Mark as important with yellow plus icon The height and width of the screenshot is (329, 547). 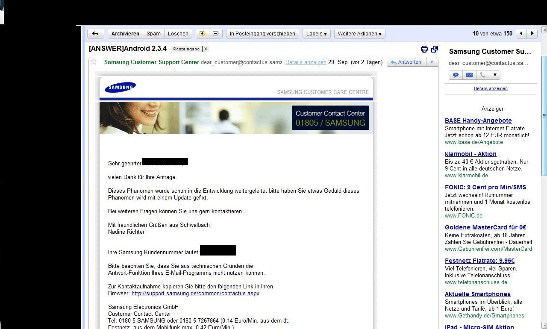pyautogui.click(x=202, y=33)
